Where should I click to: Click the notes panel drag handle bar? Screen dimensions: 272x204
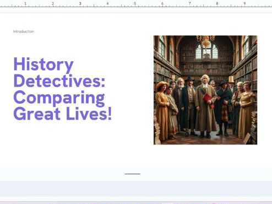pyautogui.click(x=132, y=174)
